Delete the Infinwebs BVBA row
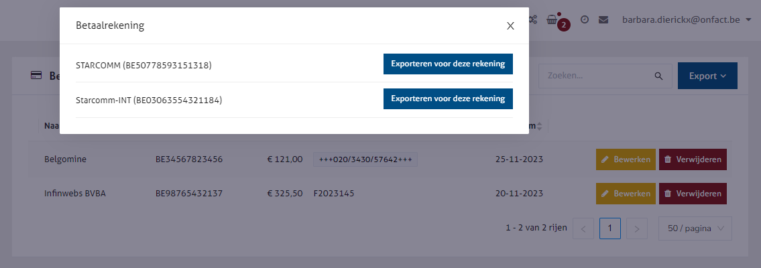Screen dimensions: 761x268 [693, 194]
